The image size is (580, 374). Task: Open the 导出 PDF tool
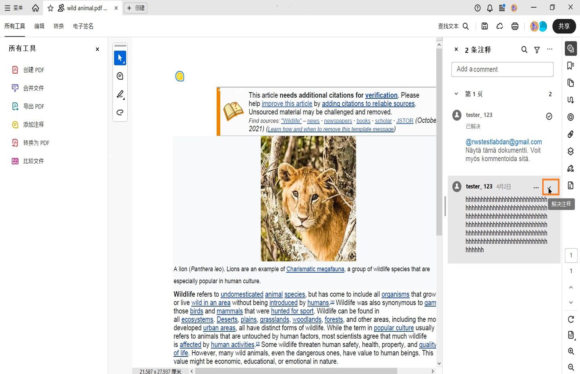point(28,106)
